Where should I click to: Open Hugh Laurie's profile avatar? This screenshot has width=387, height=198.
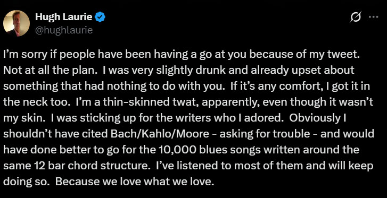17,23
